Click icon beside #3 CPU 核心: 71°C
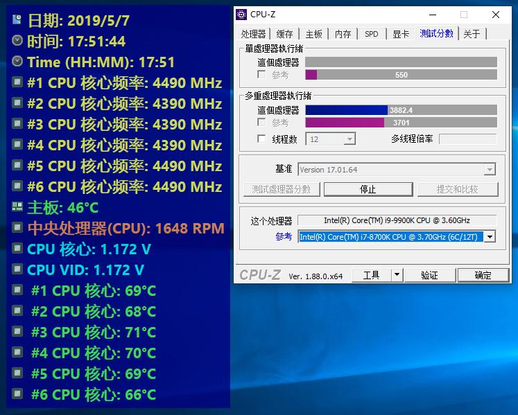The image size is (518, 415). pyautogui.click(x=17, y=331)
